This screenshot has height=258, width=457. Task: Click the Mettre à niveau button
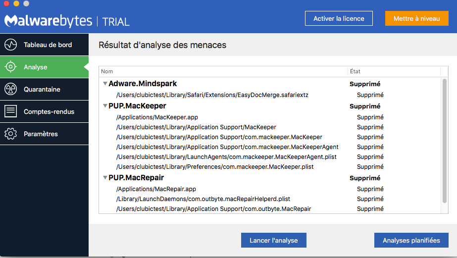pyautogui.click(x=416, y=18)
